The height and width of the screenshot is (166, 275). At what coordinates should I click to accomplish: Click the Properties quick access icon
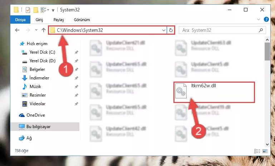point(28,10)
